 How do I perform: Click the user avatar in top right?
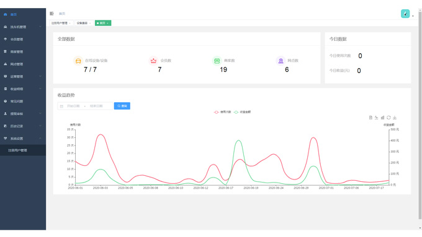[x=405, y=14]
